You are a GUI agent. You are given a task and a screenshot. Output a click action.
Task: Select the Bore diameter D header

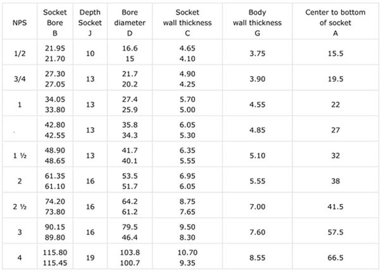point(130,23)
